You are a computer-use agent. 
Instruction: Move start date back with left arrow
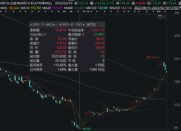point(30,25)
